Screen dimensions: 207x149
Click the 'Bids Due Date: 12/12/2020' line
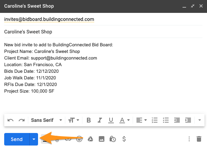(31, 71)
